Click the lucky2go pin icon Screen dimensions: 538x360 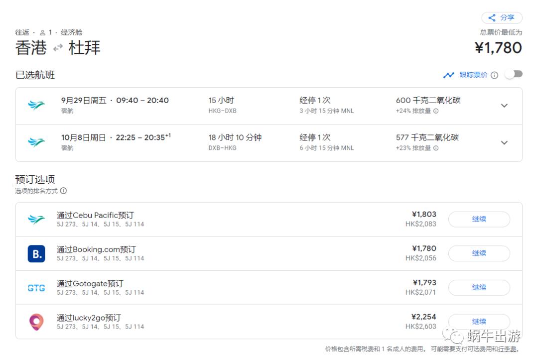tap(36, 321)
